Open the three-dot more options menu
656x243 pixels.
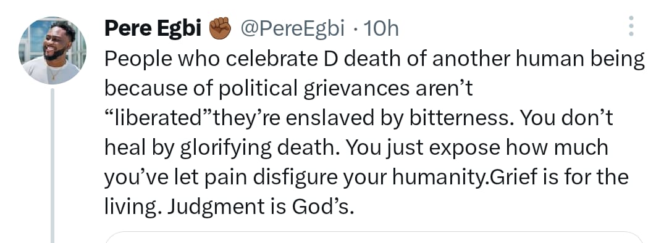coord(631,26)
